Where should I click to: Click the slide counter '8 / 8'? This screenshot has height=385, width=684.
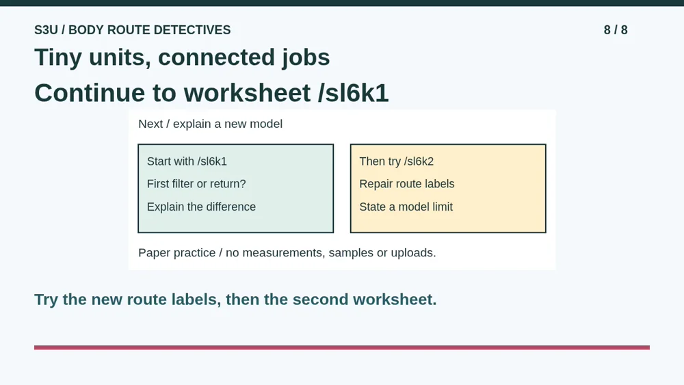(616, 30)
